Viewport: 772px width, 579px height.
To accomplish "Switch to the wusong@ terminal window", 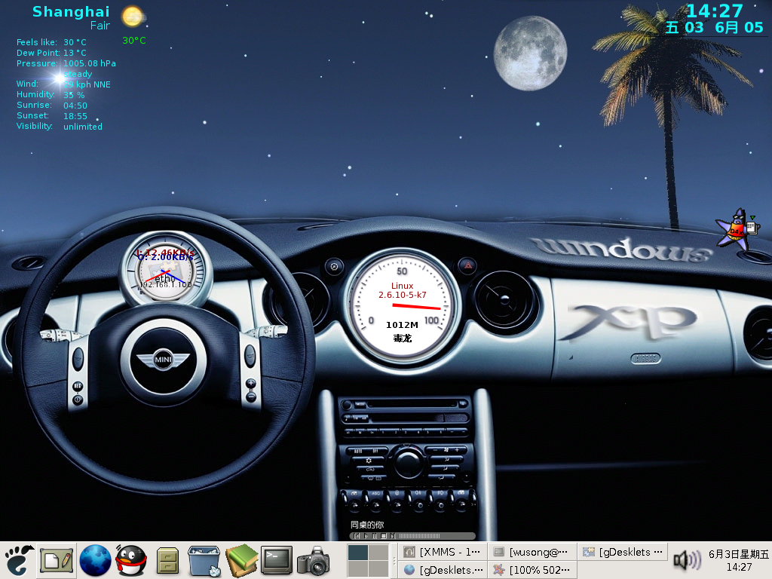I will tap(532, 552).
